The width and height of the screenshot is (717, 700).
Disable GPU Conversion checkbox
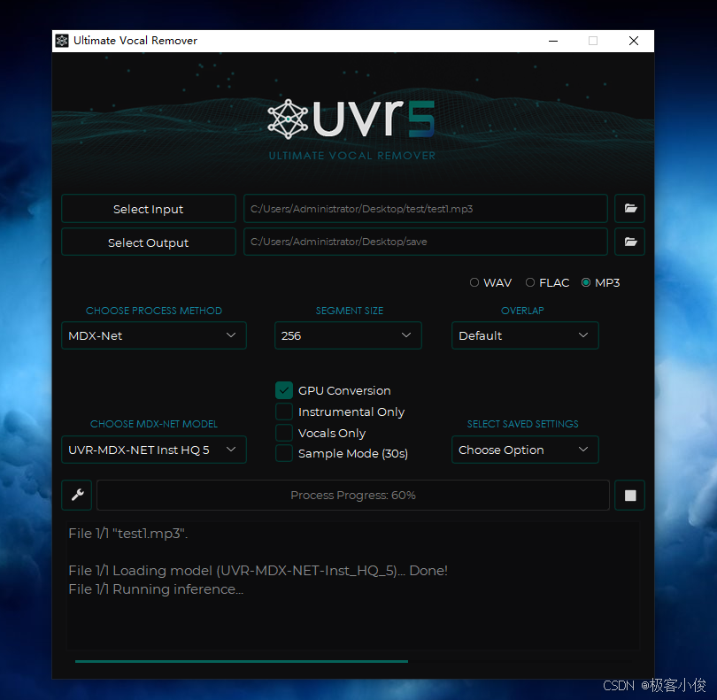point(284,390)
